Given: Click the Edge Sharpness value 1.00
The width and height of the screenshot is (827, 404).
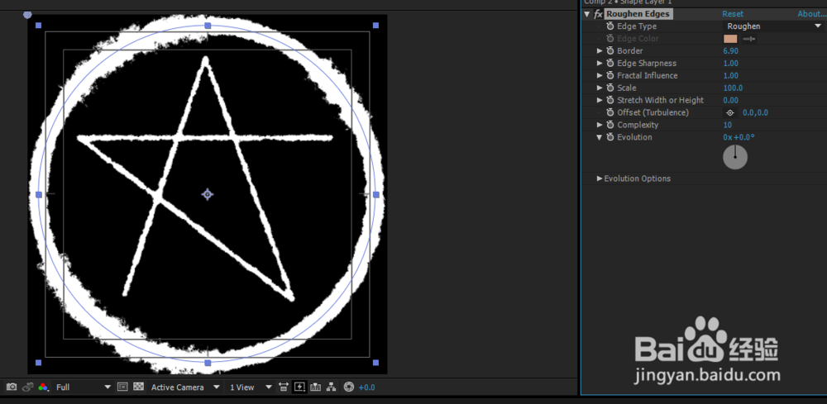Looking at the screenshot, I should click(730, 64).
